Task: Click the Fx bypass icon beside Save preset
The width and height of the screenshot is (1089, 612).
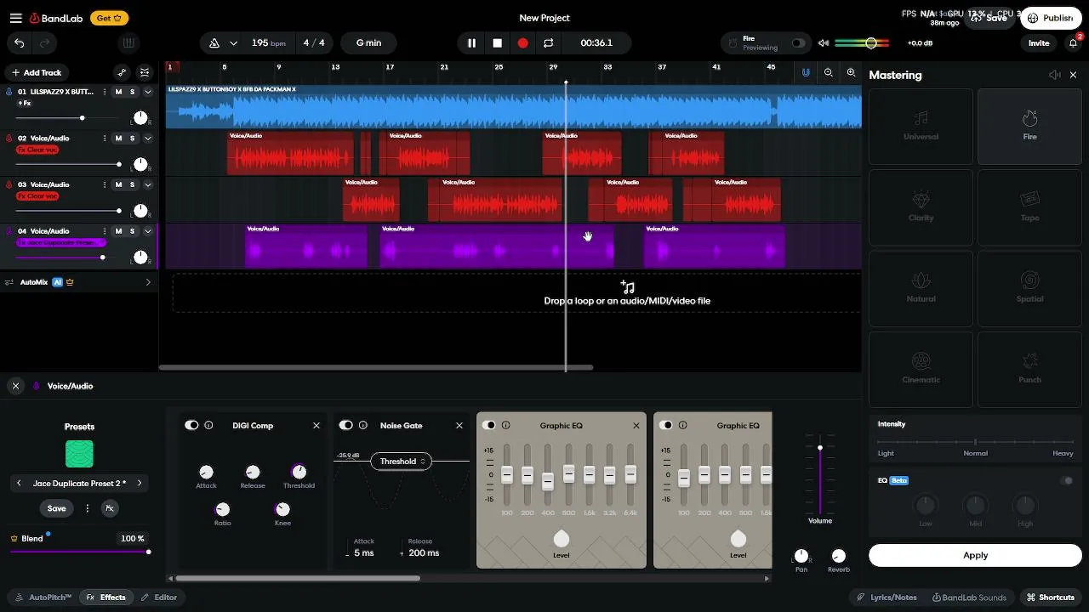Action: tap(109, 508)
